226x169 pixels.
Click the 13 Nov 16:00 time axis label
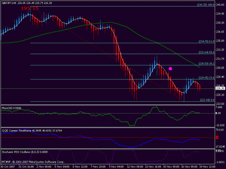point(153,166)
